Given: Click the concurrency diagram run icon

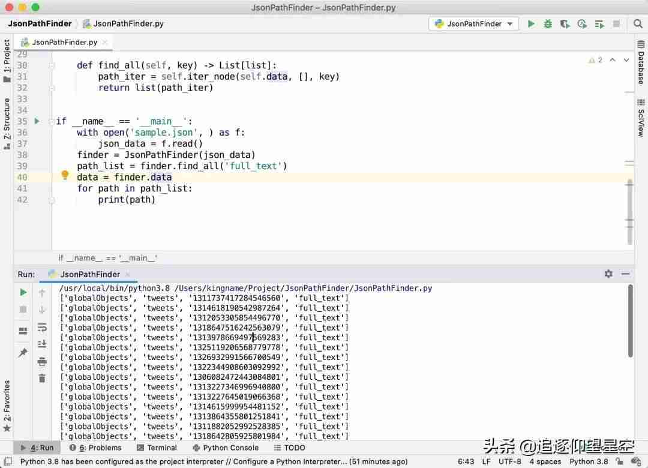Looking at the screenshot, I should [599, 25].
